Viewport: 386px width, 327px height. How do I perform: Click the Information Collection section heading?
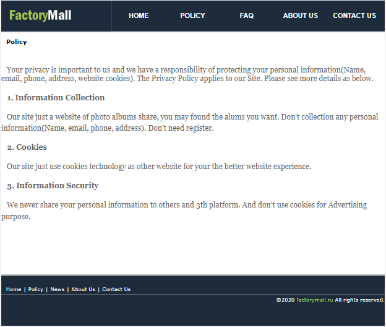point(56,98)
